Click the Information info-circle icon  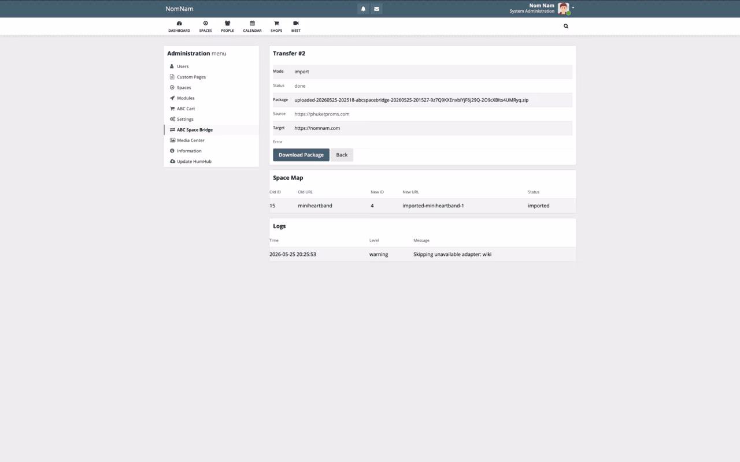(x=172, y=151)
